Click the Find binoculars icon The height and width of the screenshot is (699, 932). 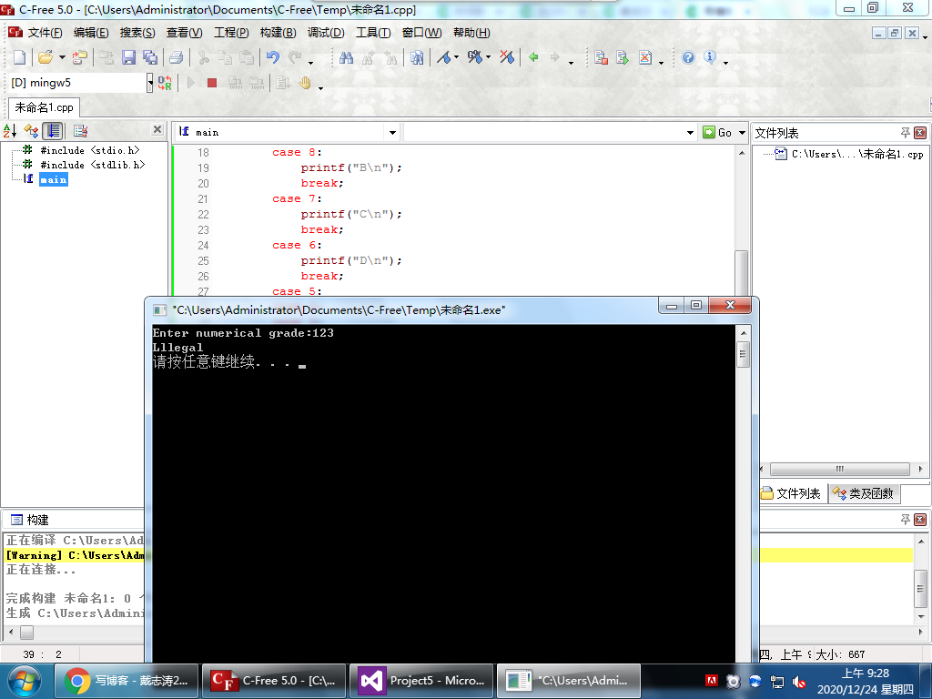tap(346, 57)
